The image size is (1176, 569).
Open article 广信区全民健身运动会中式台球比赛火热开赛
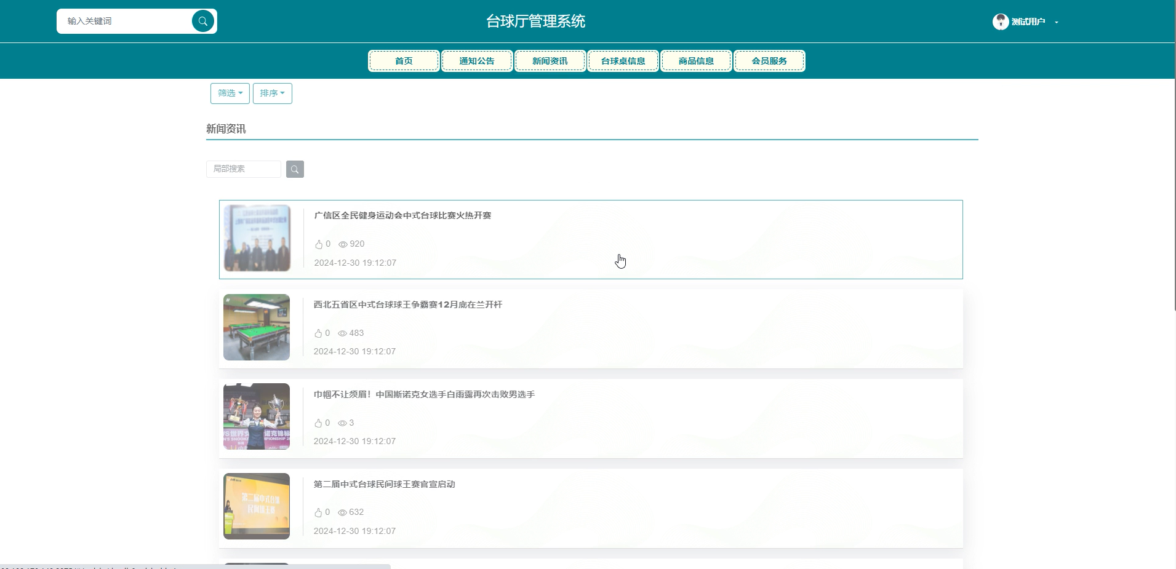point(402,215)
